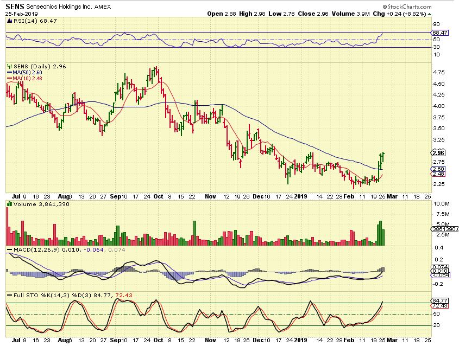Click the 4.75 price axis label
The image size is (459, 346).
(438, 73)
